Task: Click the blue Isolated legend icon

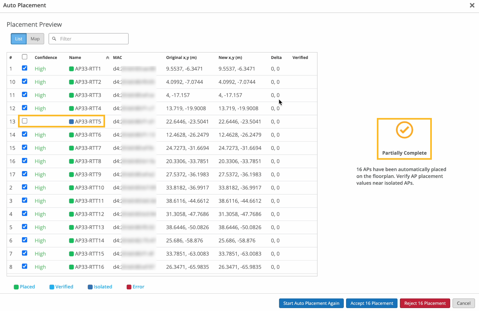Action: click(x=90, y=287)
